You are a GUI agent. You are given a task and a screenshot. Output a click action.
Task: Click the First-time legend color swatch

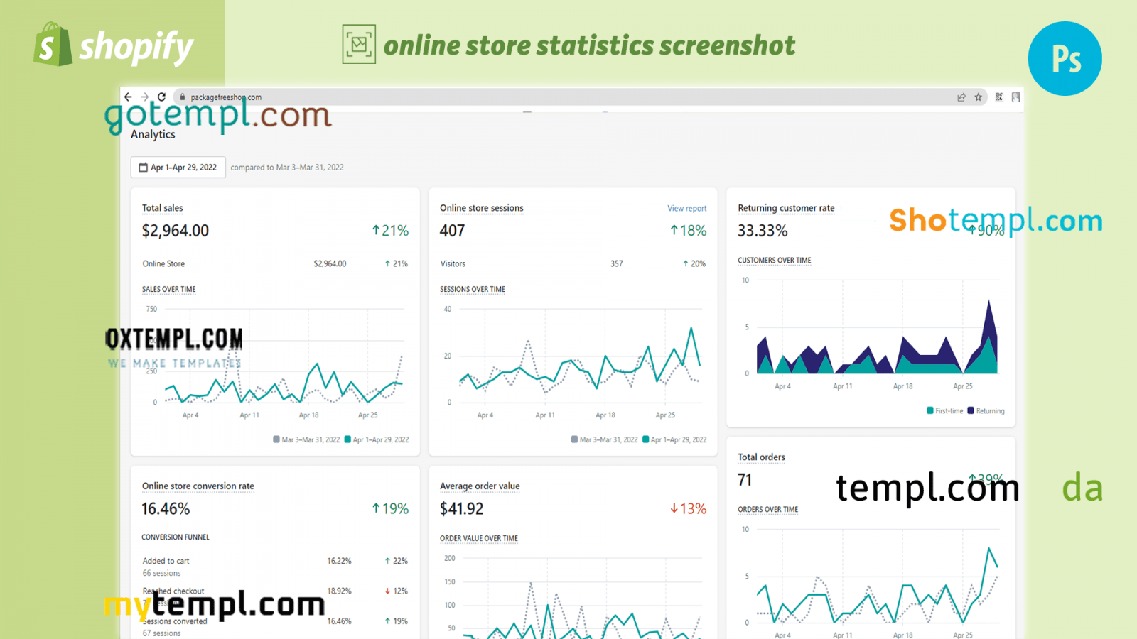point(930,410)
